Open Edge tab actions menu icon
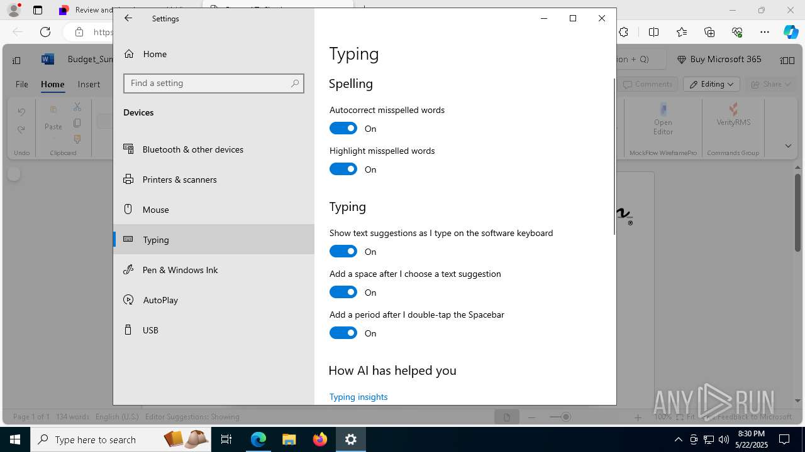 (38, 10)
